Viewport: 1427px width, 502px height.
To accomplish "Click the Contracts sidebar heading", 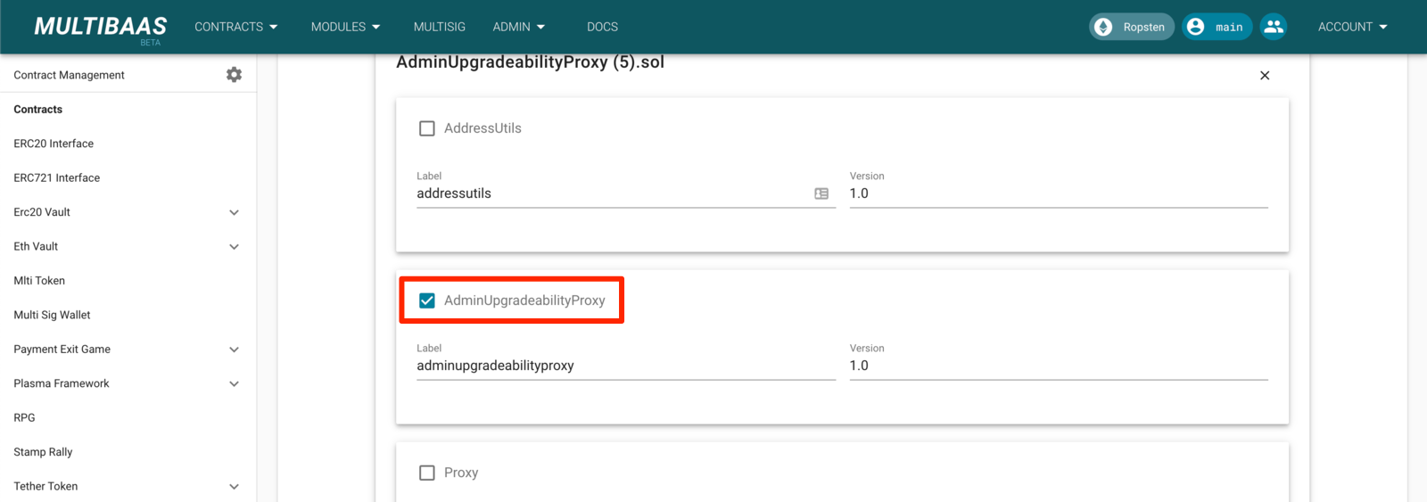I will coord(38,110).
